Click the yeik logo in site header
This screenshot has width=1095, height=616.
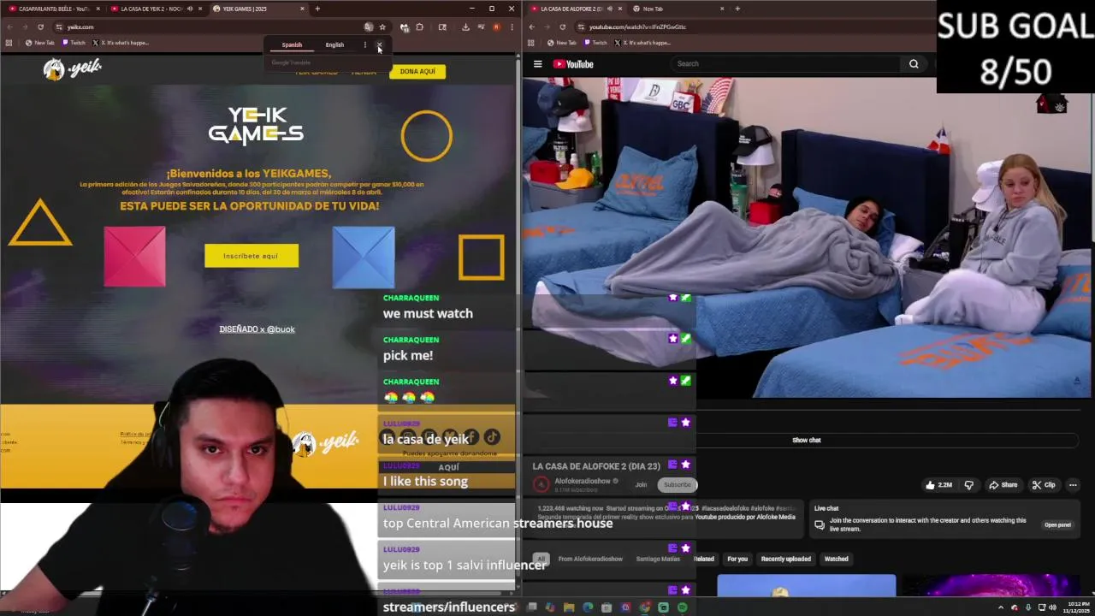click(x=73, y=68)
